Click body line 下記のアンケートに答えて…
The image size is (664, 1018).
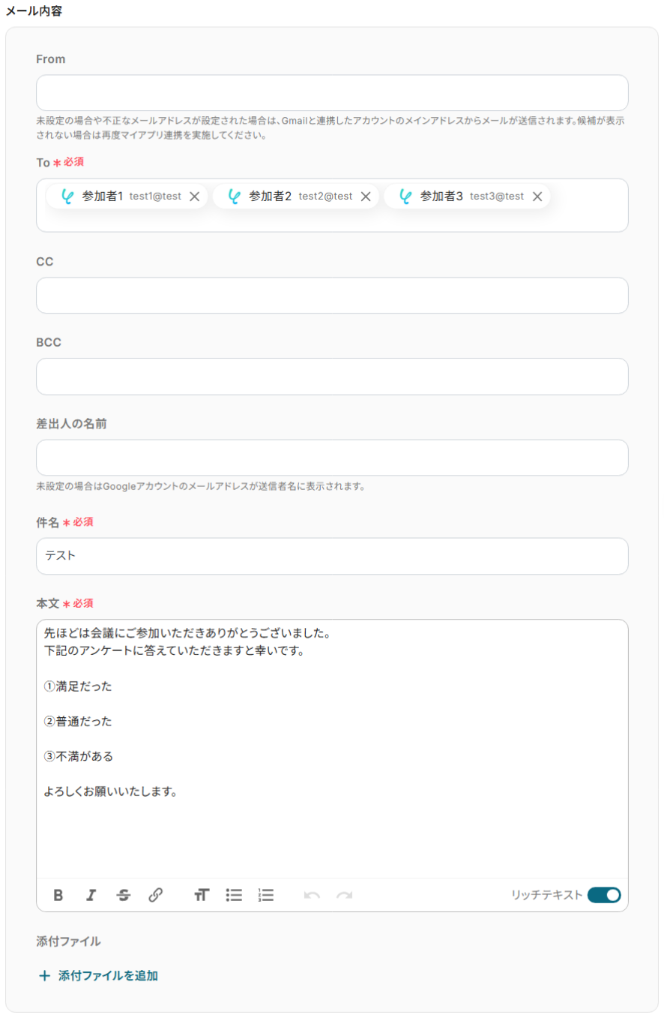tap(174, 650)
